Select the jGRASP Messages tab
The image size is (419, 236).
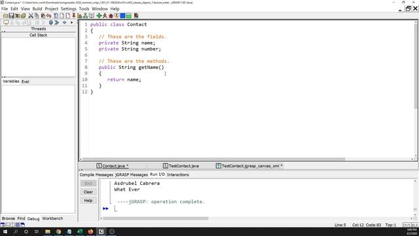click(x=131, y=175)
